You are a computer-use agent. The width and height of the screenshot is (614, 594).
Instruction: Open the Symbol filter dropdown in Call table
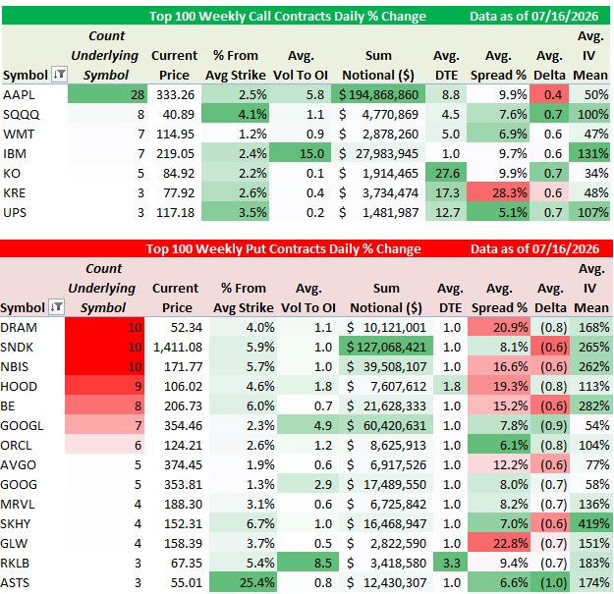(60, 74)
